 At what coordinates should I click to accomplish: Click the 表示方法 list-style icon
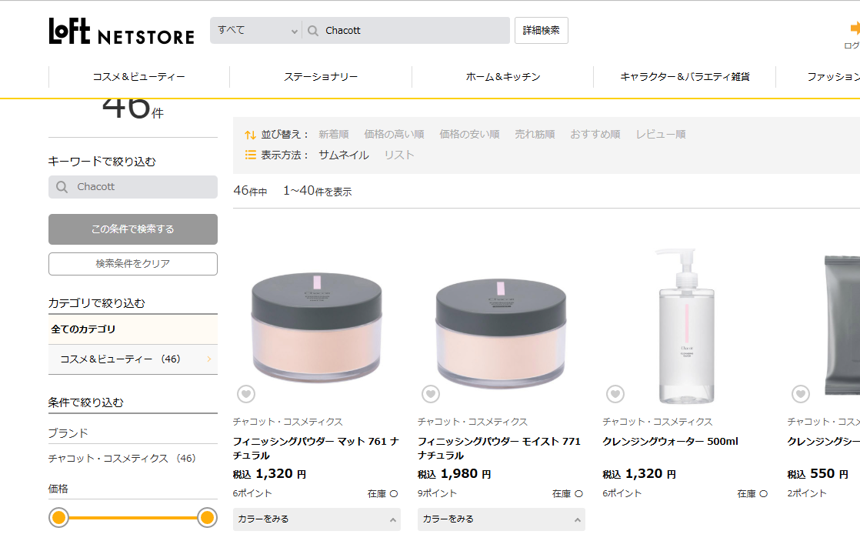(x=250, y=155)
